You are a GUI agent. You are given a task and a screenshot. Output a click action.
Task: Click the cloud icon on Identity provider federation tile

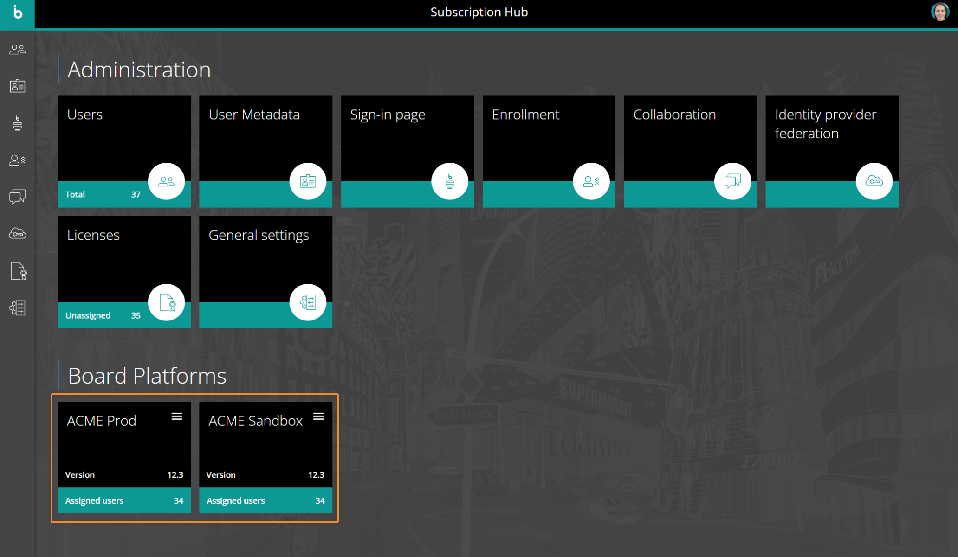pyautogui.click(x=874, y=181)
